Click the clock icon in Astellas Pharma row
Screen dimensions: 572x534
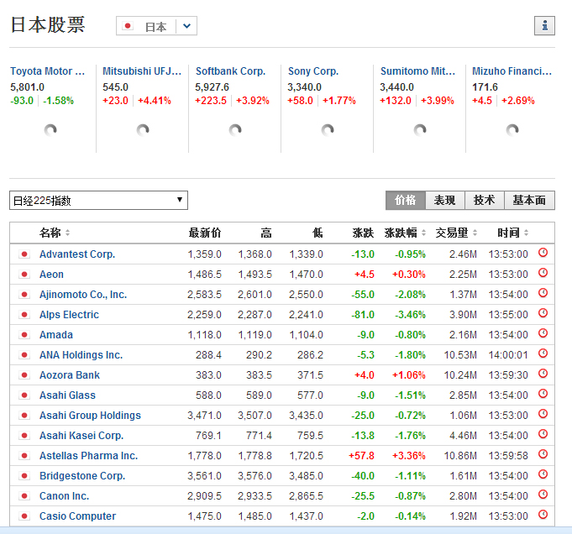coord(543,453)
